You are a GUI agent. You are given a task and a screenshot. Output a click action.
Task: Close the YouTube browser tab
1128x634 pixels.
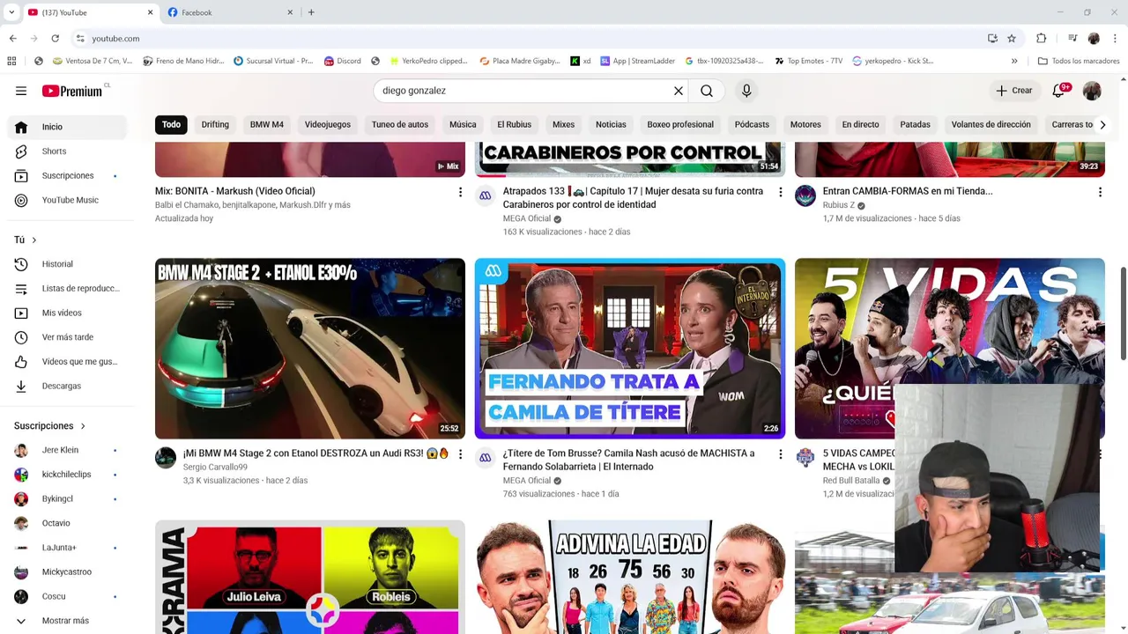[150, 12]
